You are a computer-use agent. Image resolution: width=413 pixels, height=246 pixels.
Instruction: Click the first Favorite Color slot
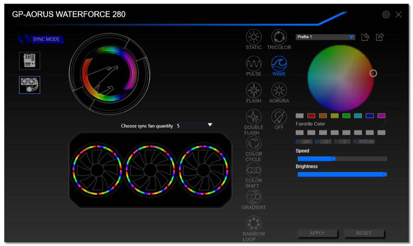(300, 132)
